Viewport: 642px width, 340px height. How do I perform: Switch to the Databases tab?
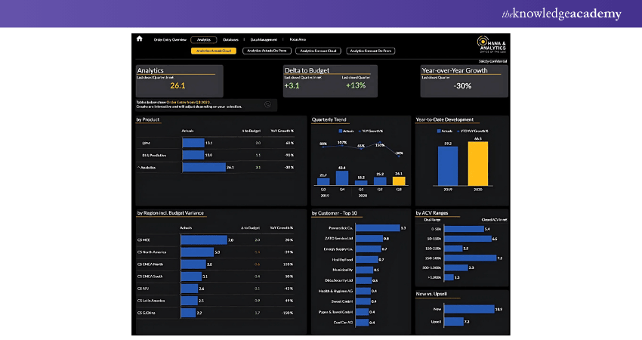231,39
